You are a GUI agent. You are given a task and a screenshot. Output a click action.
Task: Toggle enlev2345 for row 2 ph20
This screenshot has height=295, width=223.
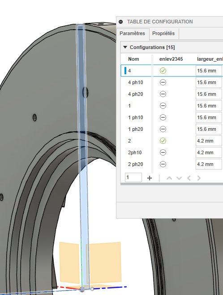tap(163, 164)
